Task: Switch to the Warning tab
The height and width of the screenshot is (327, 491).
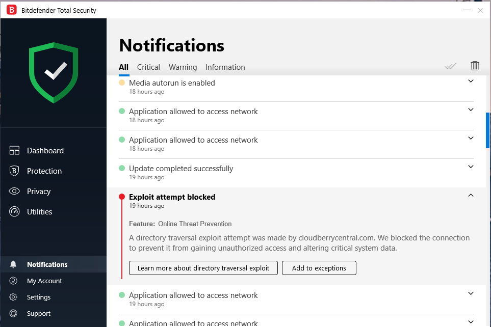Action: click(x=183, y=67)
